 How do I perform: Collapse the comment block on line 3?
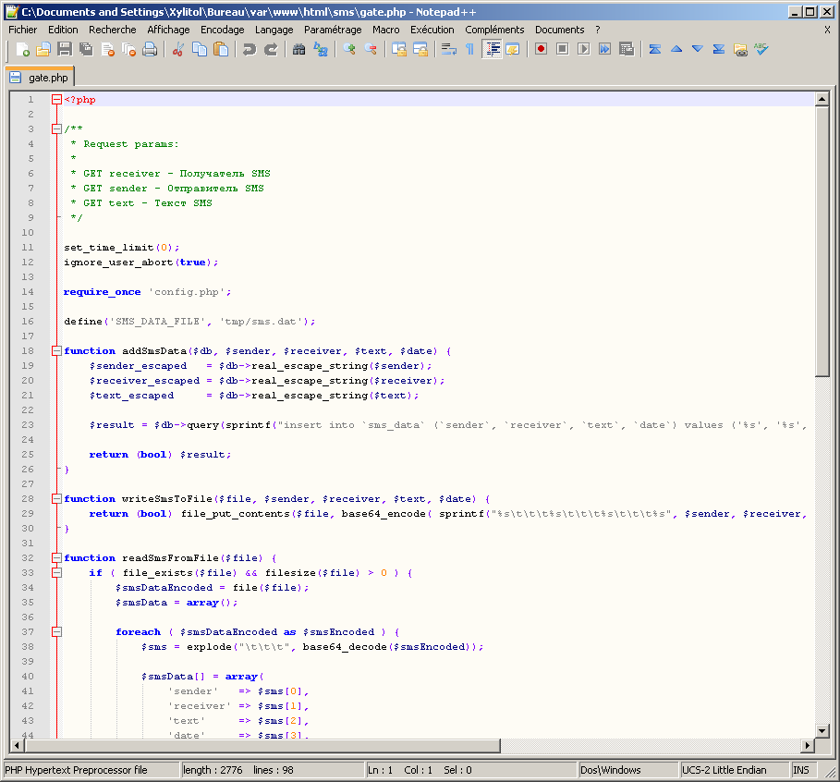coord(56,129)
